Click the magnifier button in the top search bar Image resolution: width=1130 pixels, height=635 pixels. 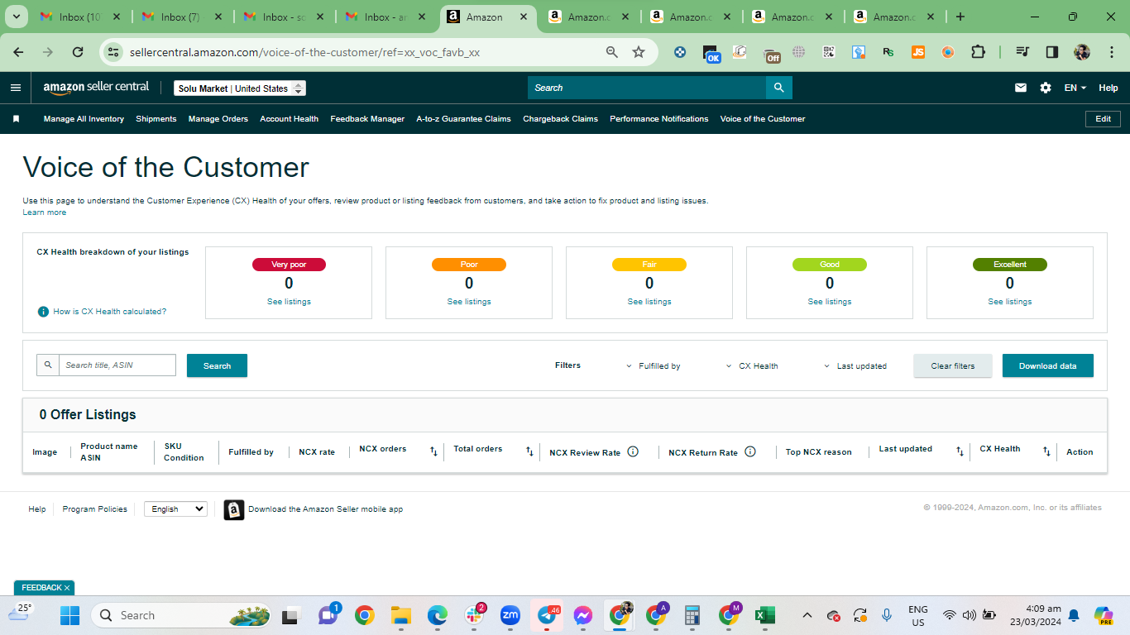coord(778,88)
